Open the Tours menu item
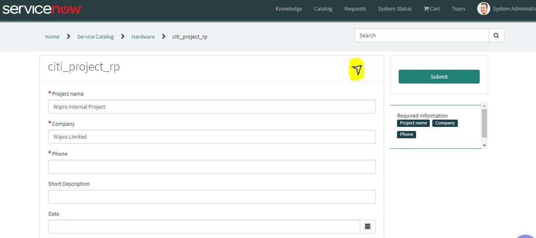This screenshot has width=536, height=238. [459, 9]
